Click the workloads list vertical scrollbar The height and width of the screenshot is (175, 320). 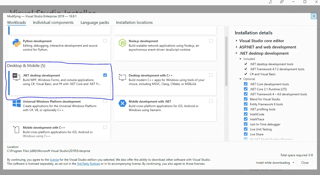tap(226, 61)
